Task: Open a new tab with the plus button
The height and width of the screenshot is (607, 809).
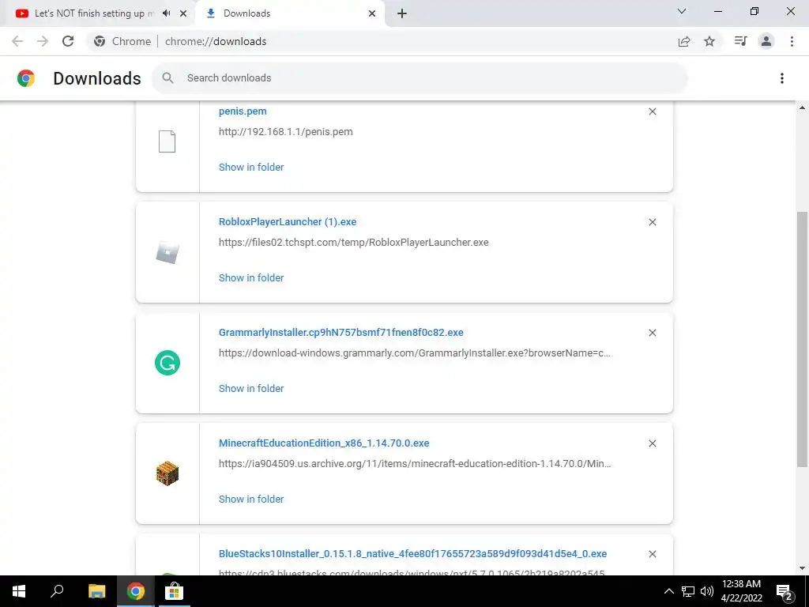Action: (402, 13)
